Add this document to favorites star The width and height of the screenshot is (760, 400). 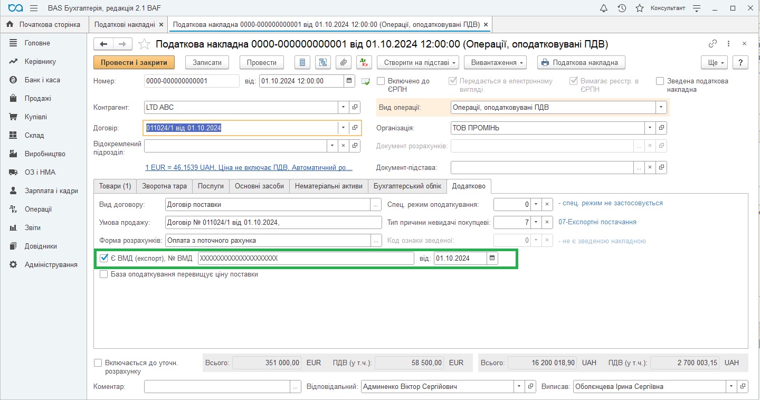coord(144,44)
